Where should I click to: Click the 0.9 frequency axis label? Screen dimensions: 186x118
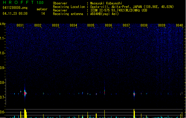coord(3,68)
